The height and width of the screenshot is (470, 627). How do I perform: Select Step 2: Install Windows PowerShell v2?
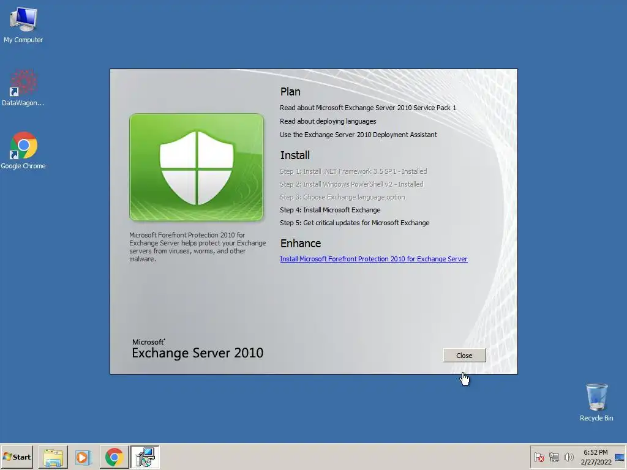[351, 184]
